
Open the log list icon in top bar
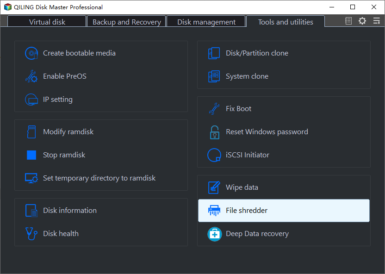348,21
